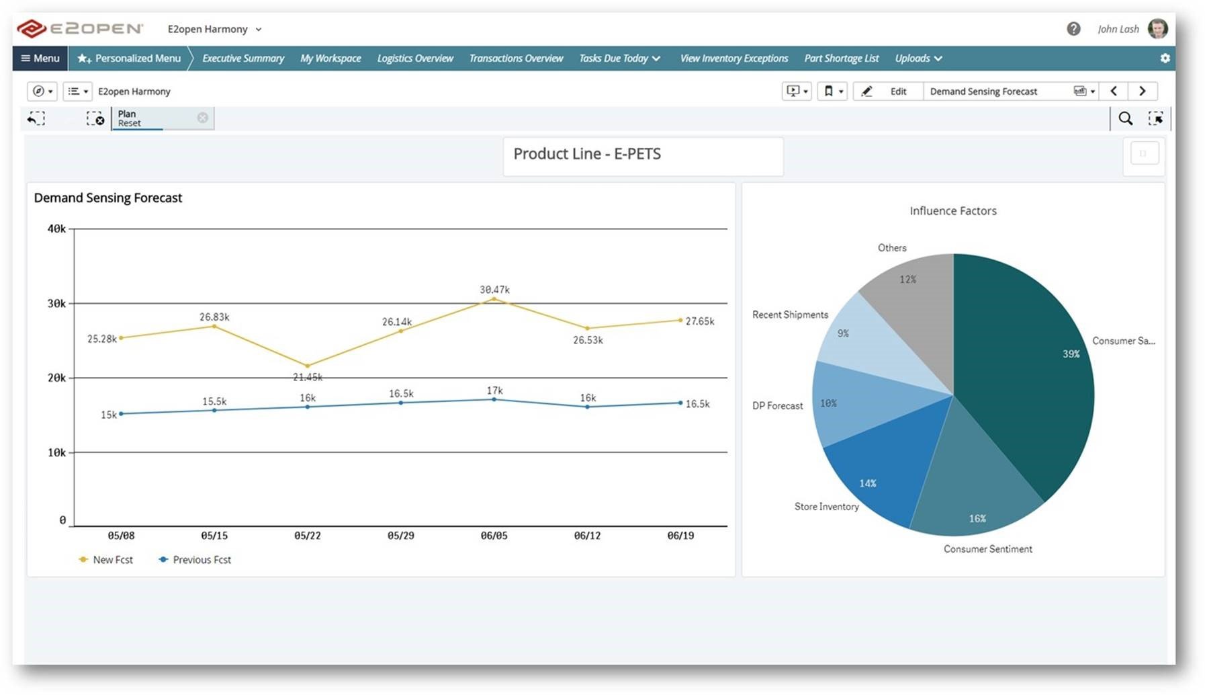Click the Consumer Sentiment pie label

[987, 549]
